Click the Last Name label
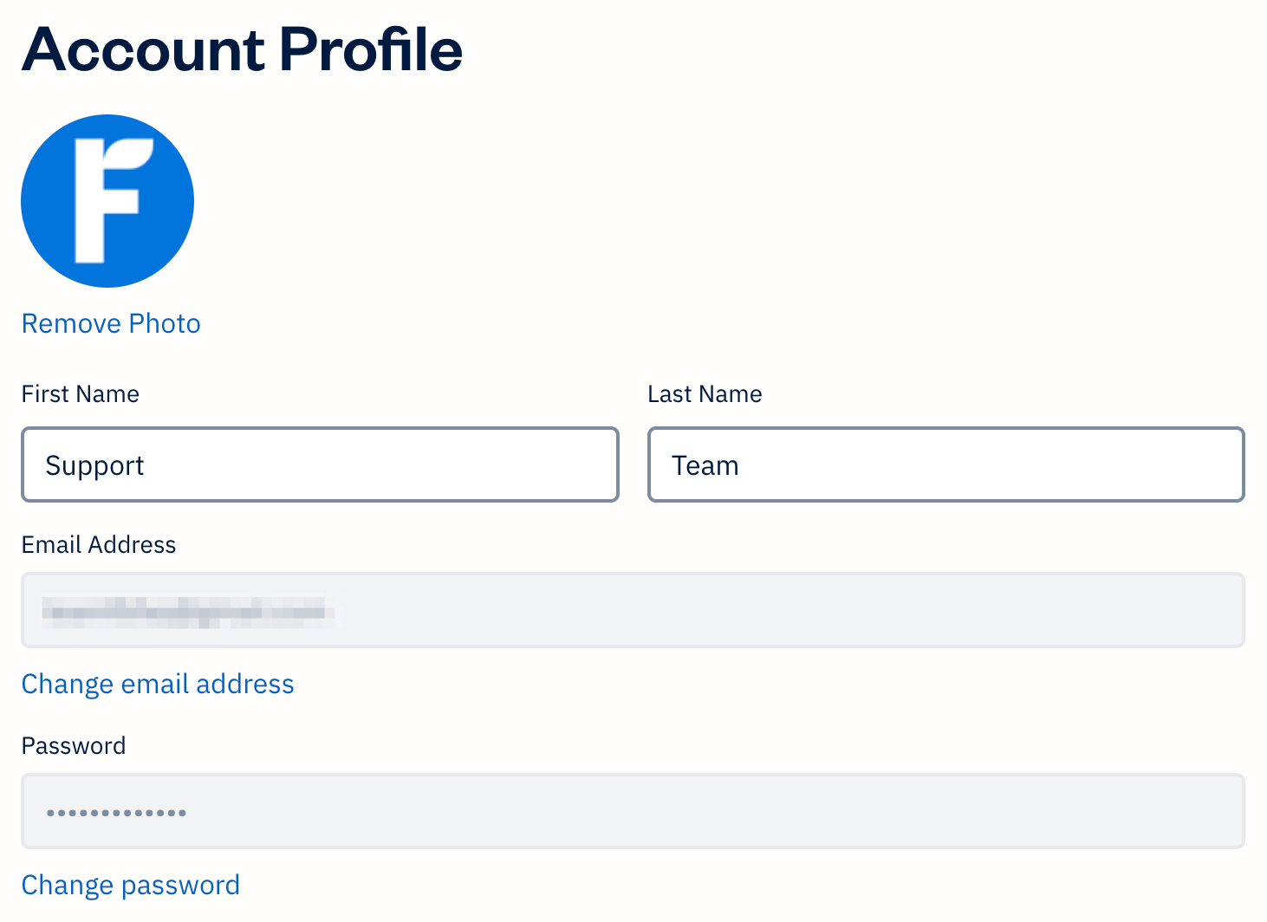This screenshot has width=1267, height=922. click(705, 394)
